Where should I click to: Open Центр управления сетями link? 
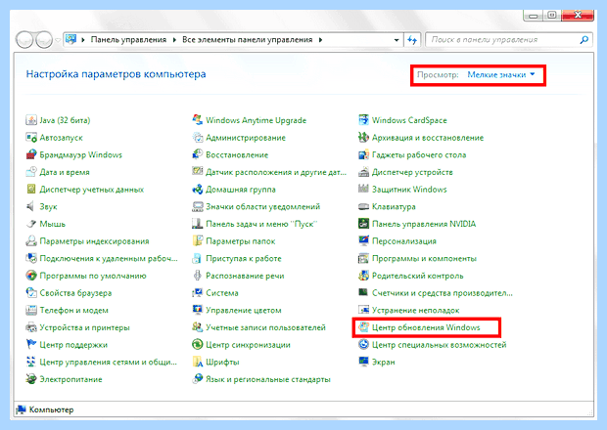coord(108,362)
